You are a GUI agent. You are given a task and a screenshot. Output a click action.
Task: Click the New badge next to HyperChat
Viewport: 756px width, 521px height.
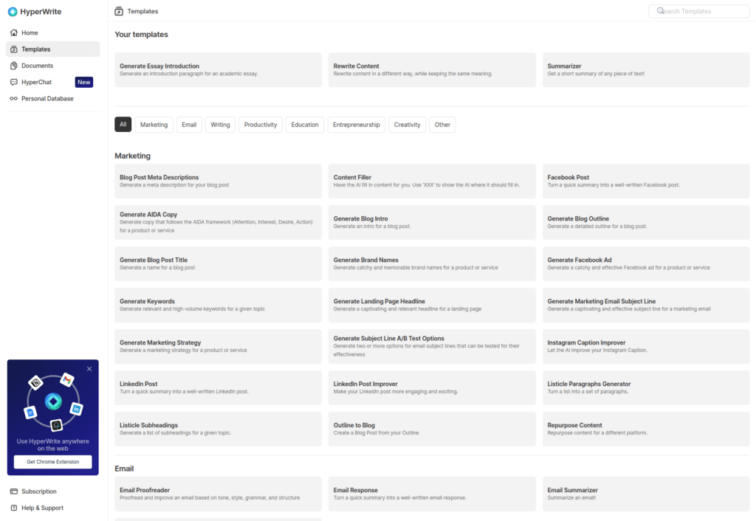[x=84, y=82]
